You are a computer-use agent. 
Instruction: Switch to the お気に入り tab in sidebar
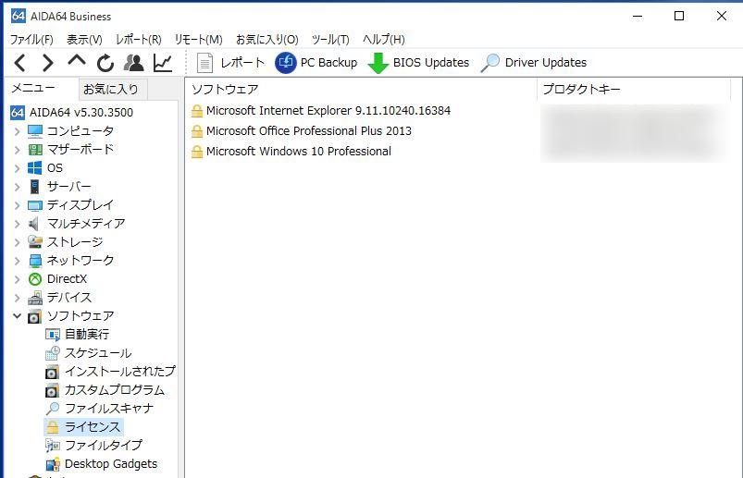pos(113,89)
